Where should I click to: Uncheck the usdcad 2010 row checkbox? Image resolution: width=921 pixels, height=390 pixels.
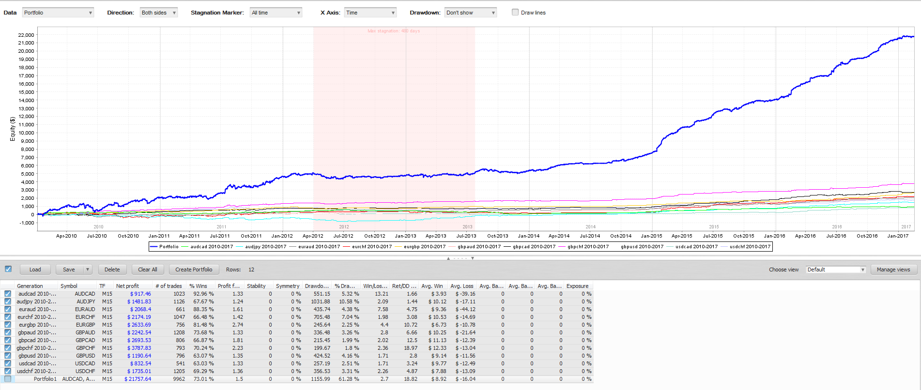click(8, 363)
